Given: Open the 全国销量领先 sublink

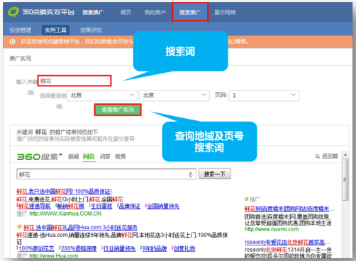Looking at the screenshot, I should [163, 207].
